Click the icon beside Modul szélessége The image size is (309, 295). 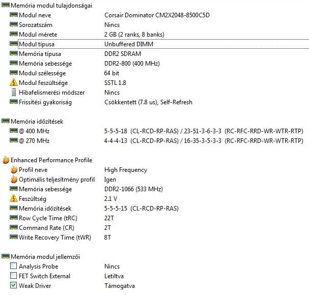(14, 72)
